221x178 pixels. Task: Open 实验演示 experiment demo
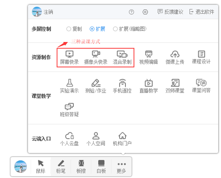[x=69, y=86]
